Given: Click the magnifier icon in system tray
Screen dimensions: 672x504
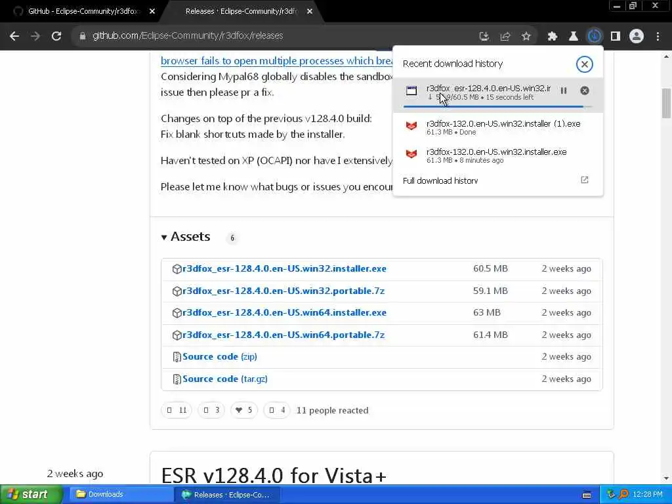Looking at the screenshot, I should [623, 495].
